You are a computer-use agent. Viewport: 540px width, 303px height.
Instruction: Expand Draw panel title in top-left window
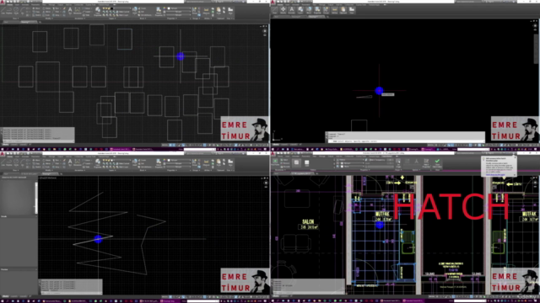(15, 19)
